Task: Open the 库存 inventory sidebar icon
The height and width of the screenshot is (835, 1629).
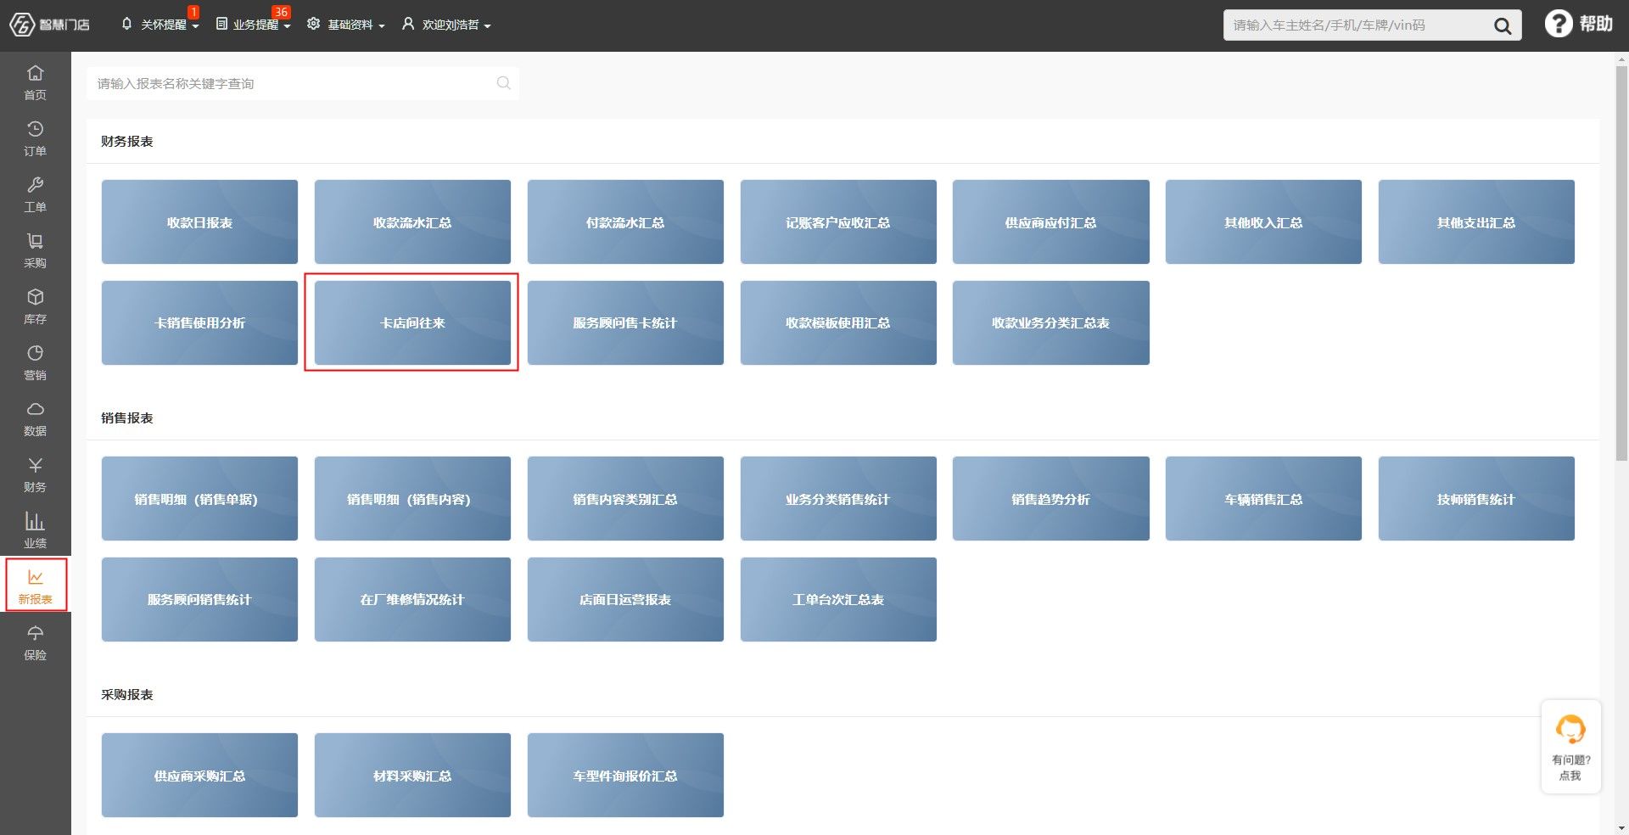Action: pos(35,306)
